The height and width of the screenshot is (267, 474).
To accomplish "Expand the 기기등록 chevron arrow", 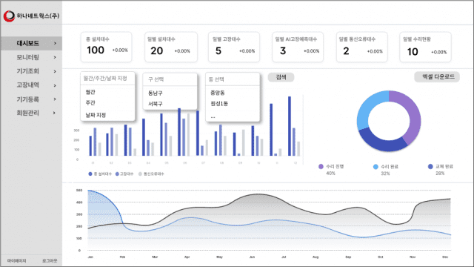I will coord(55,99).
